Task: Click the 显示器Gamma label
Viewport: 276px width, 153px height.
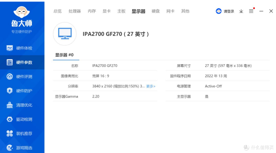Action: [66, 96]
